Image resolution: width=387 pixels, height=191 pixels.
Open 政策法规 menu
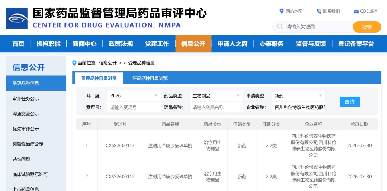(121, 44)
